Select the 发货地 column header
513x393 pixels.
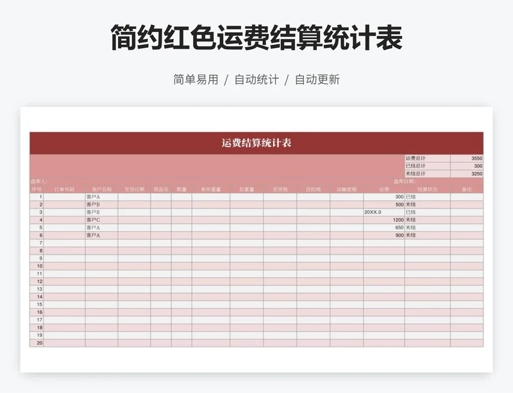(280, 189)
